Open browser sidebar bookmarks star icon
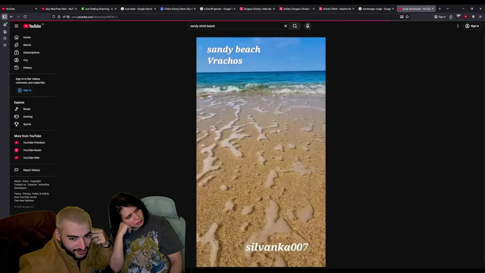The width and height of the screenshot is (485, 273). pyautogui.click(x=5, y=45)
